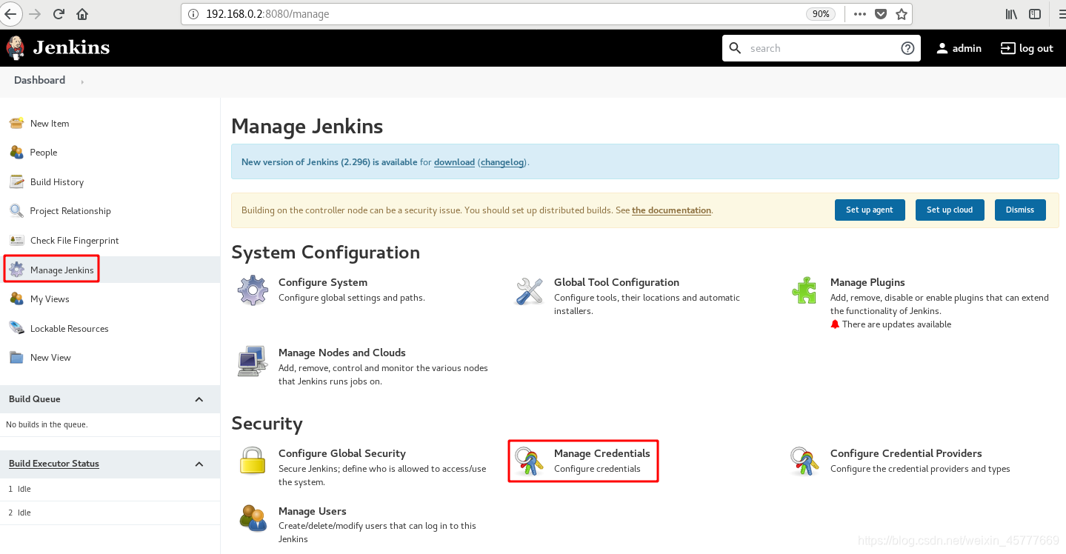Click the Manage Plugins puzzle piece icon

pos(805,290)
